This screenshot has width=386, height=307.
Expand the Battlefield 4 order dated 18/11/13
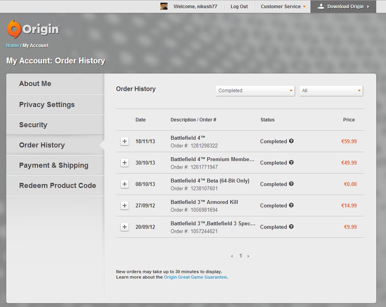pyautogui.click(x=125, y=141)
